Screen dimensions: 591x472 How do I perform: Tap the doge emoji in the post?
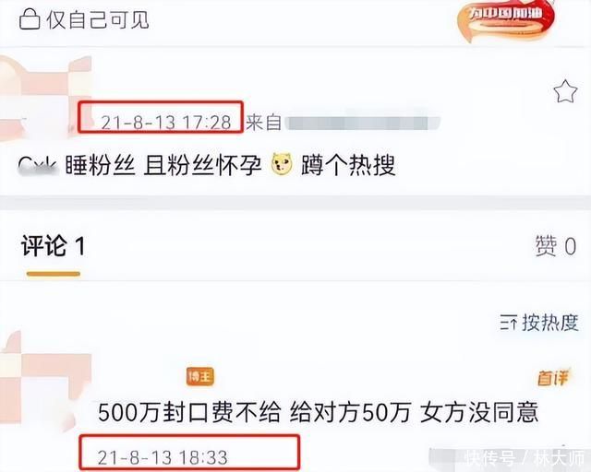click(x=282, y=164)
